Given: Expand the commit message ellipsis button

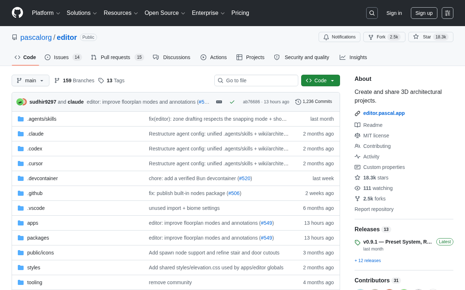Looking at the screenshot, I should click(219, 102).
